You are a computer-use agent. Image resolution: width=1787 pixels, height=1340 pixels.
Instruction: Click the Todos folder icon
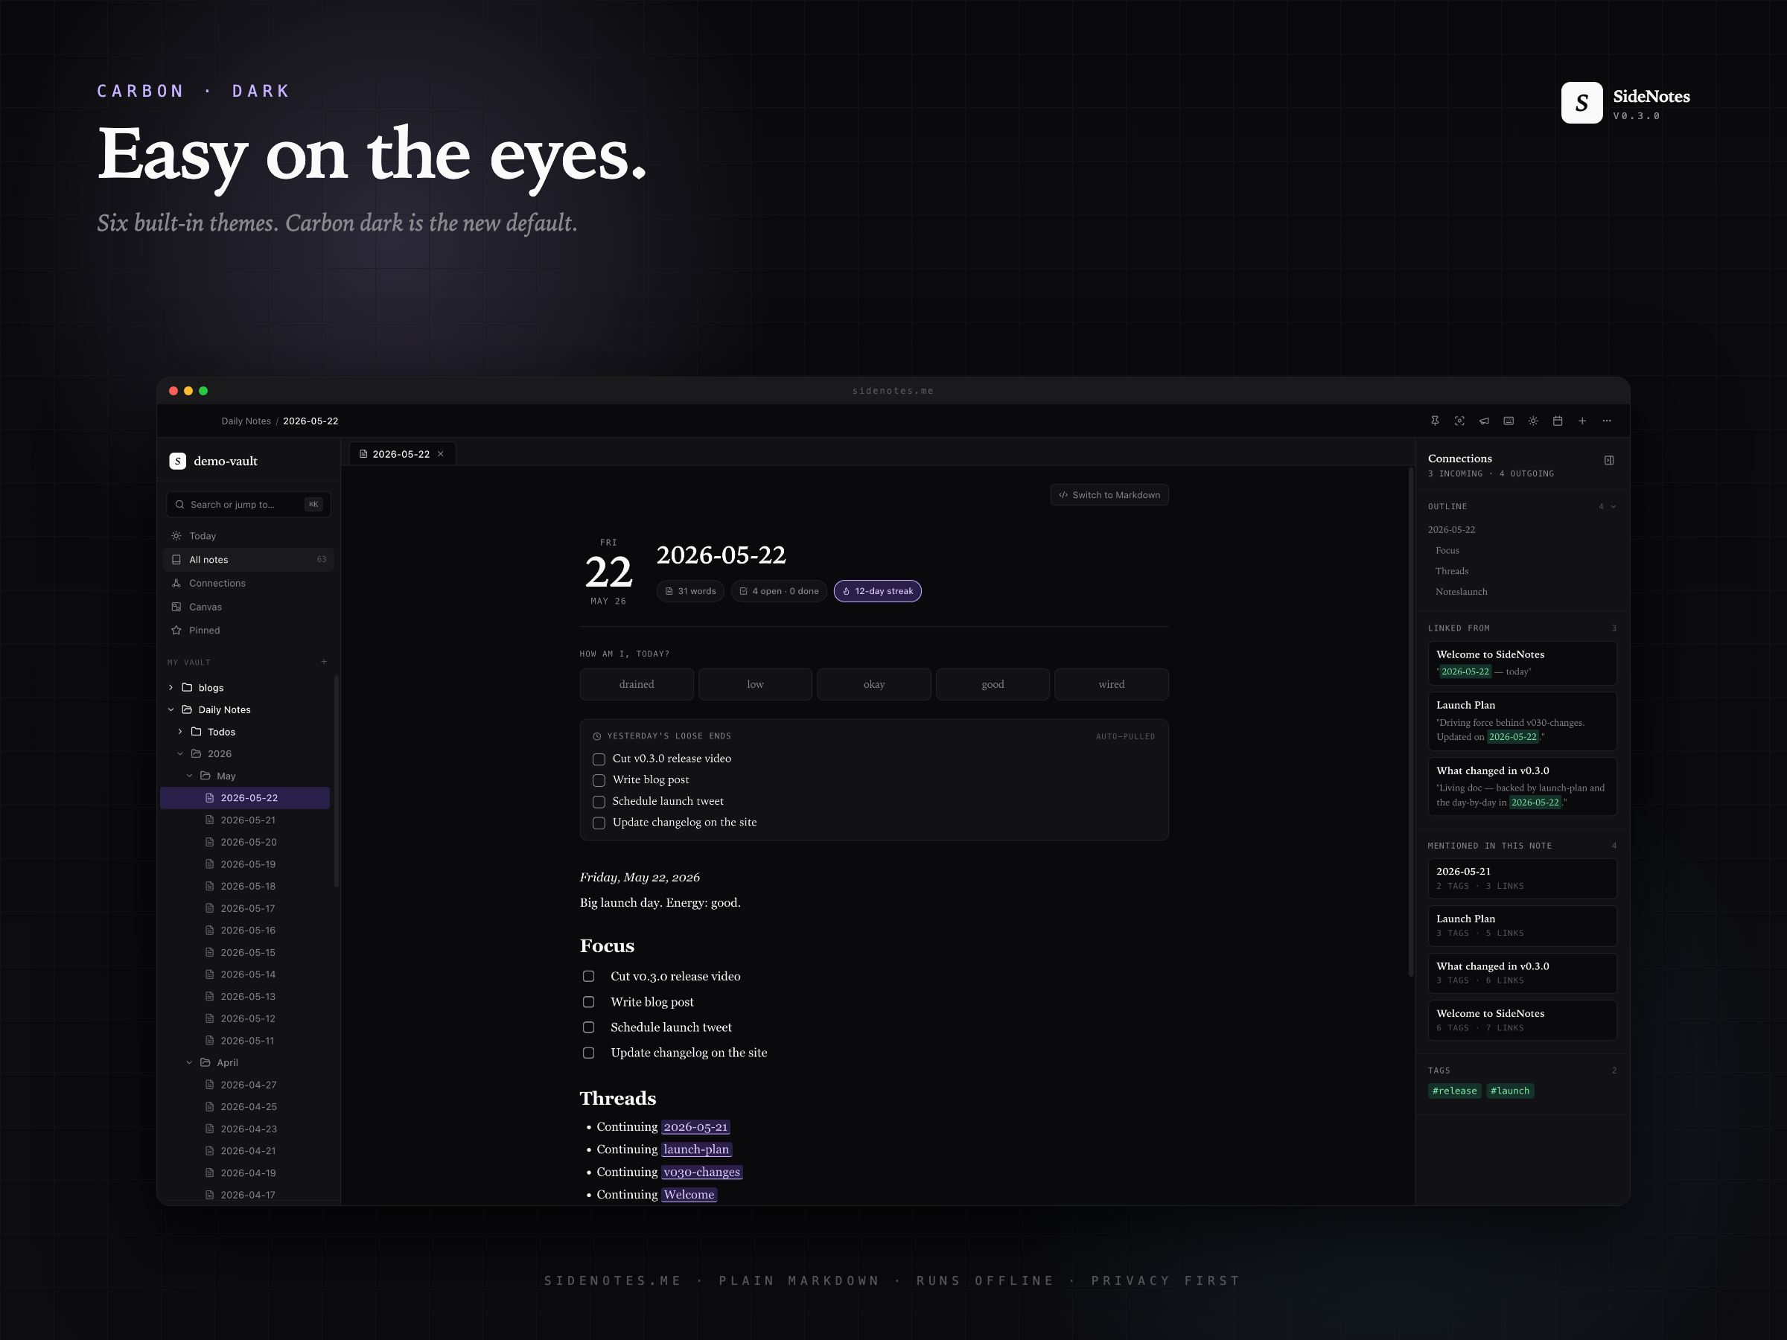click(x=197, y=732)
